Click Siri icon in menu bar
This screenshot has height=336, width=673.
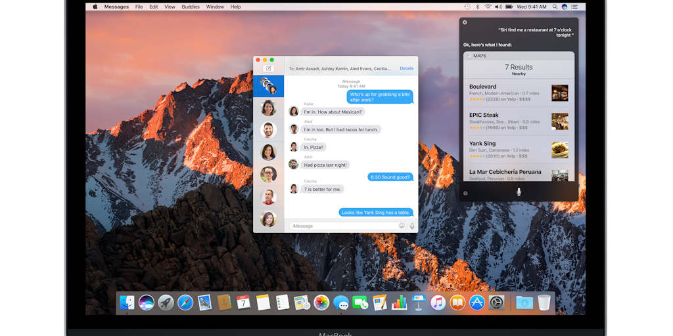[565, 7]
